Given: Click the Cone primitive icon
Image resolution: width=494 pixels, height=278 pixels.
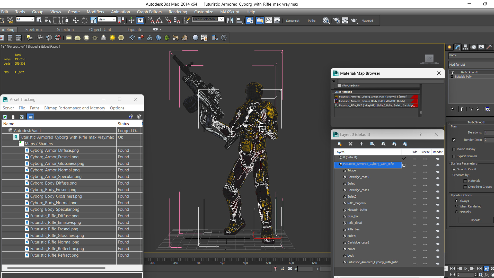Looking at the screenshot, I should click(x=103, y=38).
